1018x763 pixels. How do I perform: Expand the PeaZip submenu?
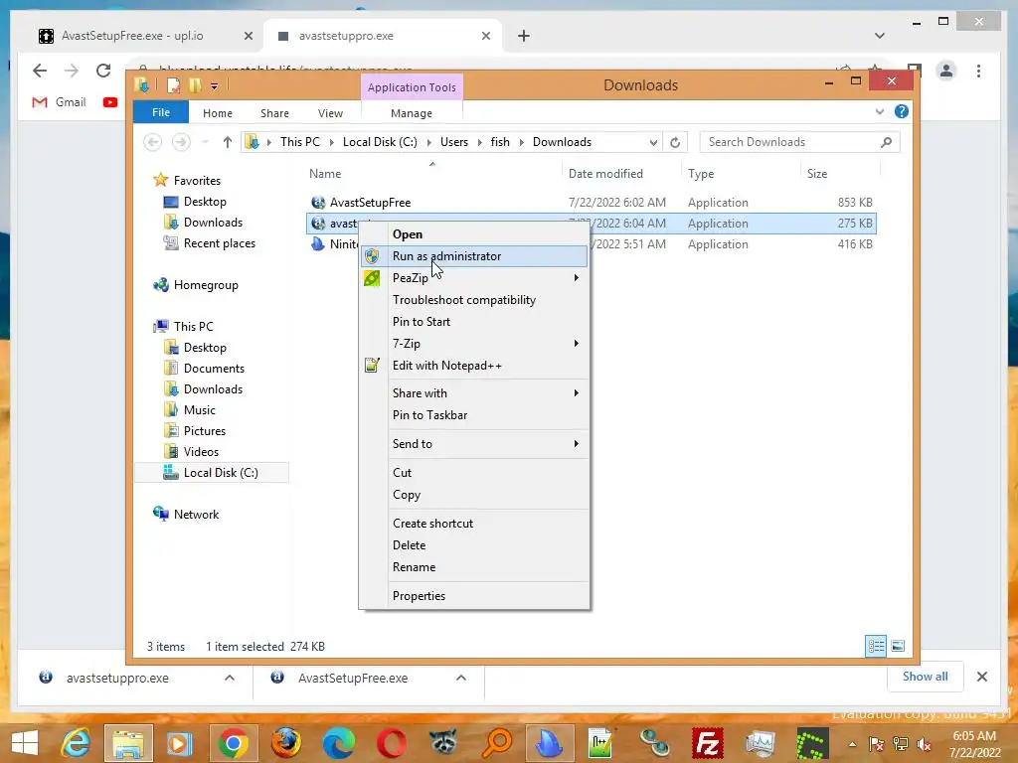click(474, 278)
